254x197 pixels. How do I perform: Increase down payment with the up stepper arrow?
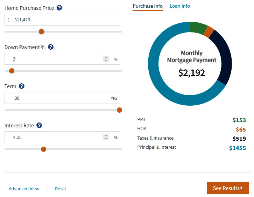106,57
